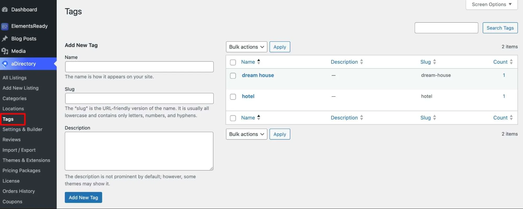Image resolution: width=523 pixels, height=209 pixels.
Task: Click the Add New Tag button
Action: click(83, 197)
